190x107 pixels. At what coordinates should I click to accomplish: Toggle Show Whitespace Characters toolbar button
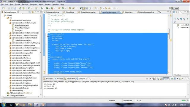90,8
